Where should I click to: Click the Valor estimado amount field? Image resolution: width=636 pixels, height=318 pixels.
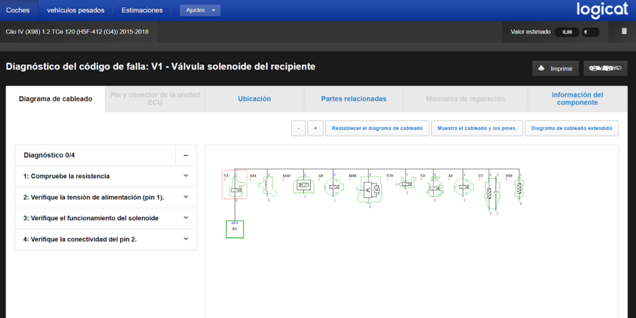pyautogui.click(x=567, y=32)
